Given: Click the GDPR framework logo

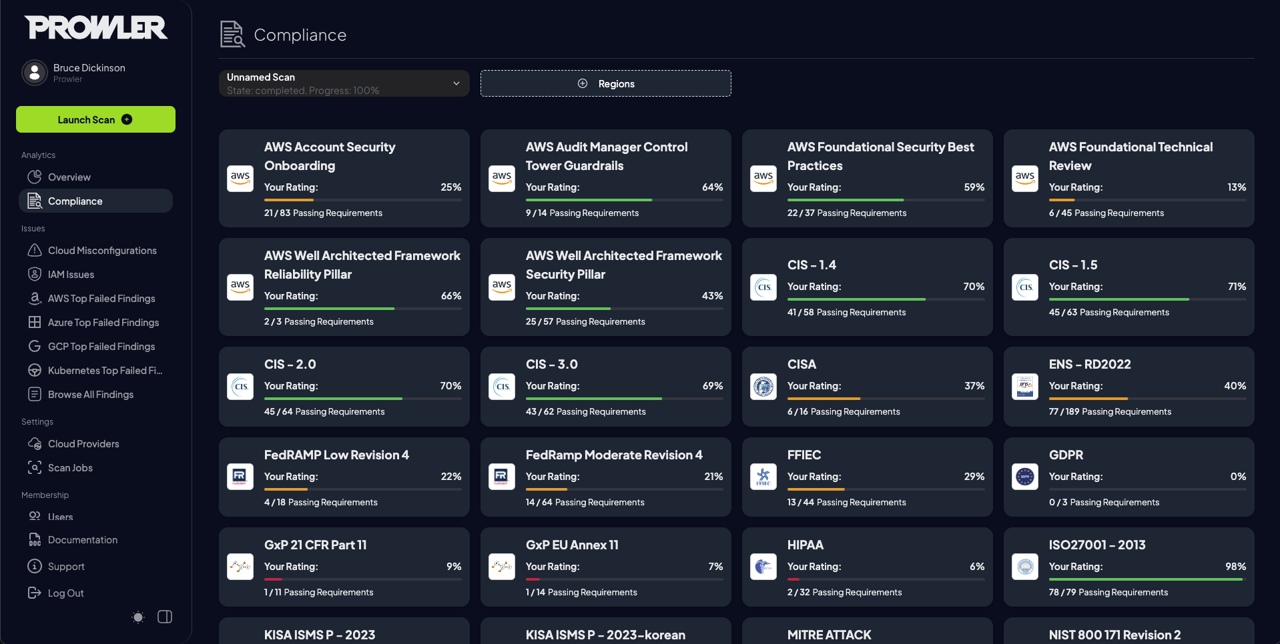Looking at the screenshot, I should 1024,477.
